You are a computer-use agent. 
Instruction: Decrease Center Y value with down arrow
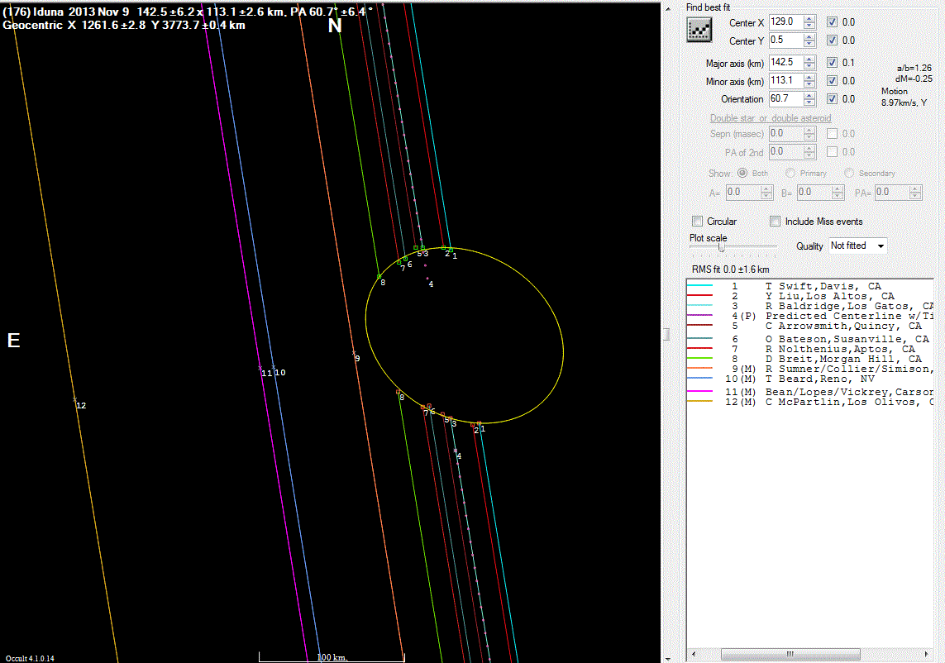(809, 44)
